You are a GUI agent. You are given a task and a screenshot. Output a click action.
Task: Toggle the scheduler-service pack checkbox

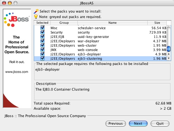click(x=42, y=28)
